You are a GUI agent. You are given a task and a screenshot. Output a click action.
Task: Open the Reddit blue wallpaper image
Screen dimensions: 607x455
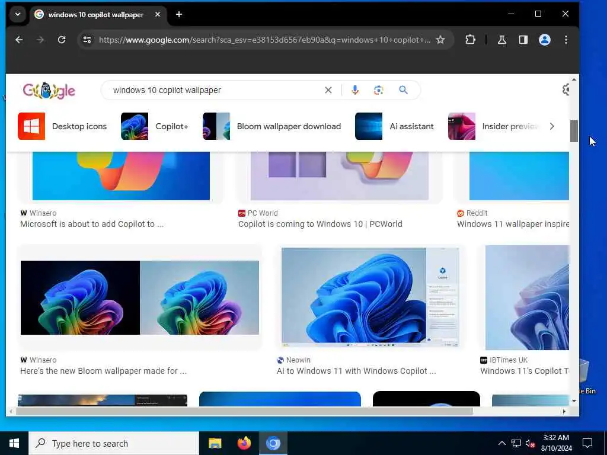(519, 176)
